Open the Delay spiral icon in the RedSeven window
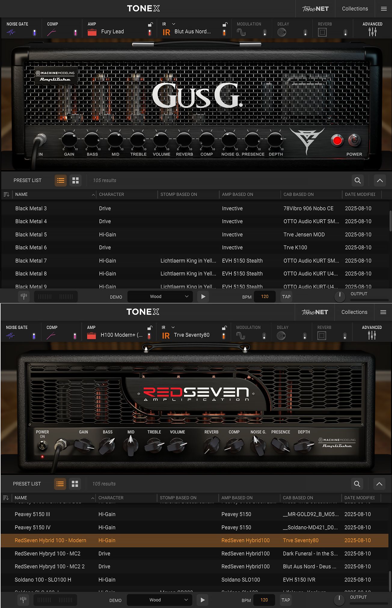This screenshot has width=392, height=608. coord(281,336)
